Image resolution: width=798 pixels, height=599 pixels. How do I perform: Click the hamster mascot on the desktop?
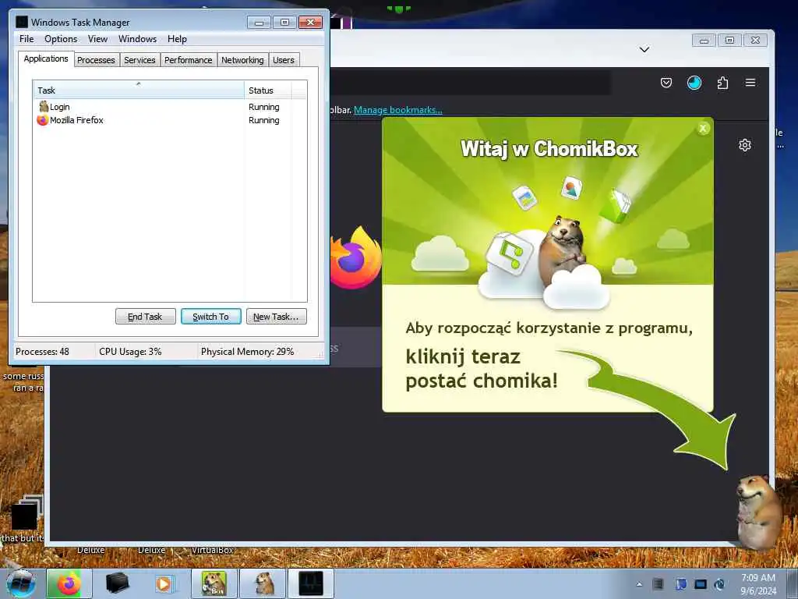click(x=759, y=512)
